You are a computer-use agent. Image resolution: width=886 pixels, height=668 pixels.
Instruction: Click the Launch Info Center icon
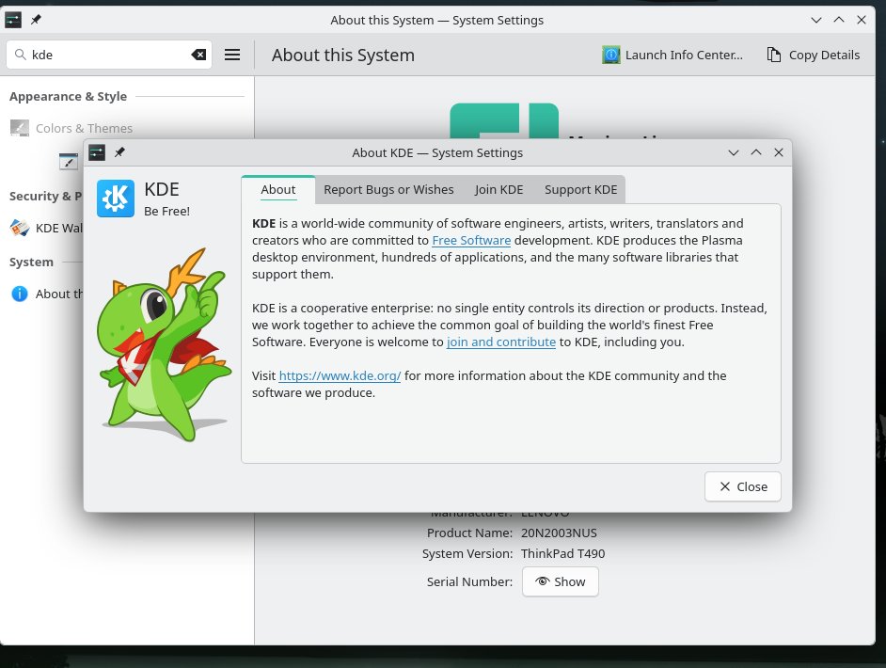(x=610, y=55)
